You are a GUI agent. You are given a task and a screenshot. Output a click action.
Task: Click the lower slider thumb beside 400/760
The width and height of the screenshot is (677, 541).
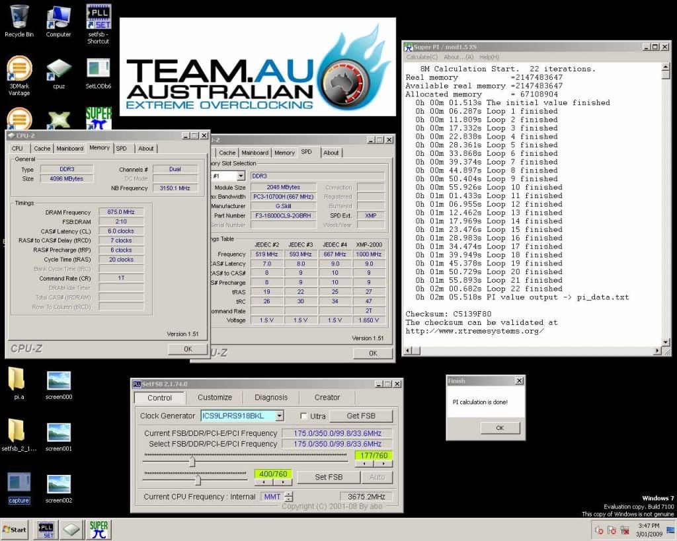coord(198,480)
